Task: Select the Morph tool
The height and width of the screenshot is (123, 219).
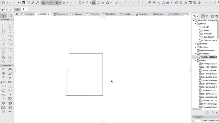Action: [10, 53]
